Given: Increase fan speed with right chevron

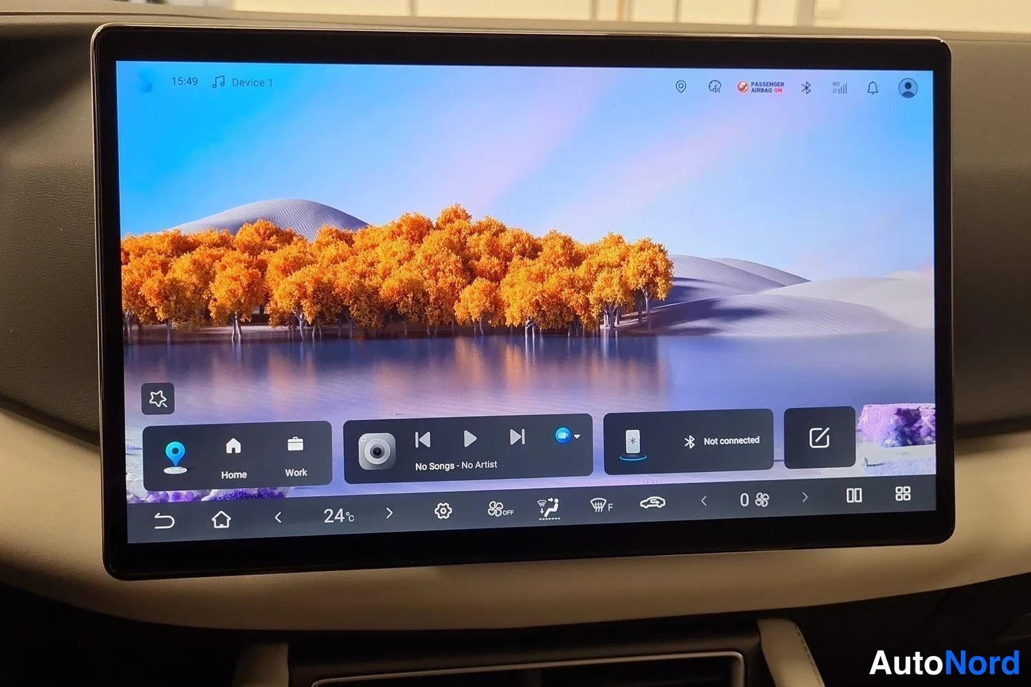Looking at the screenshot, I should 805,497.
